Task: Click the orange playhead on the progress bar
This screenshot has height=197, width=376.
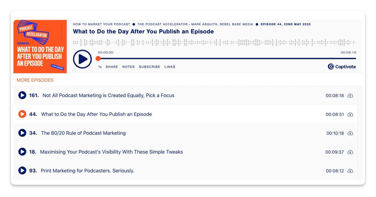Action: [98, 58]
